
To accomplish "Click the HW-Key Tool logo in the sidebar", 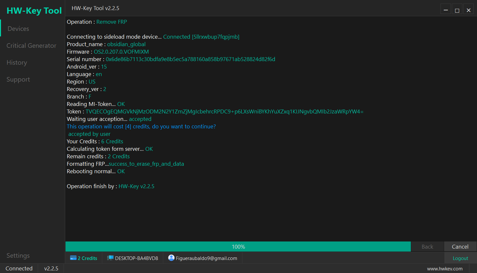I will [34, 10].
